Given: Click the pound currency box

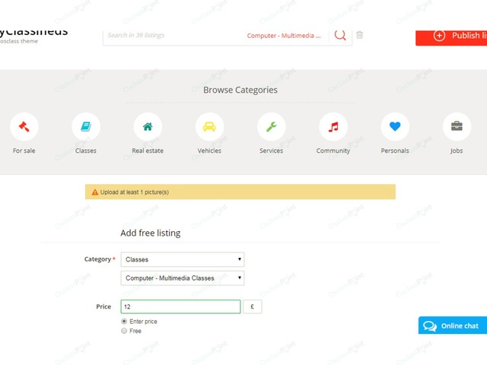Looking at the screenshot, I should tap(252, 306).
